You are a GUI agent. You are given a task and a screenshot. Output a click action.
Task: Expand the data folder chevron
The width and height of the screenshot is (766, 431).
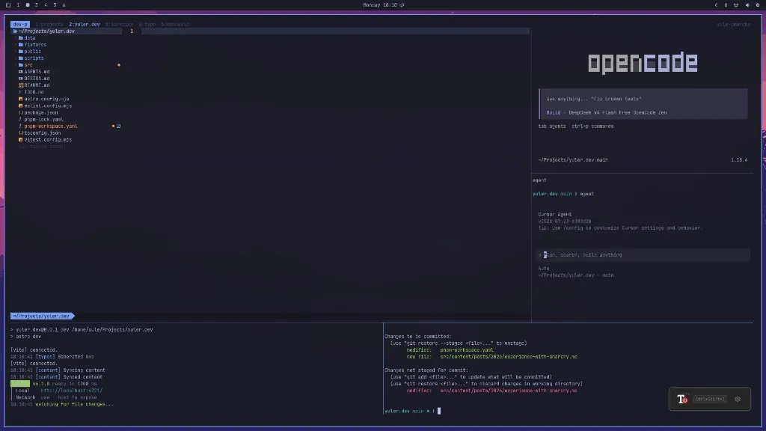point(16,37)
